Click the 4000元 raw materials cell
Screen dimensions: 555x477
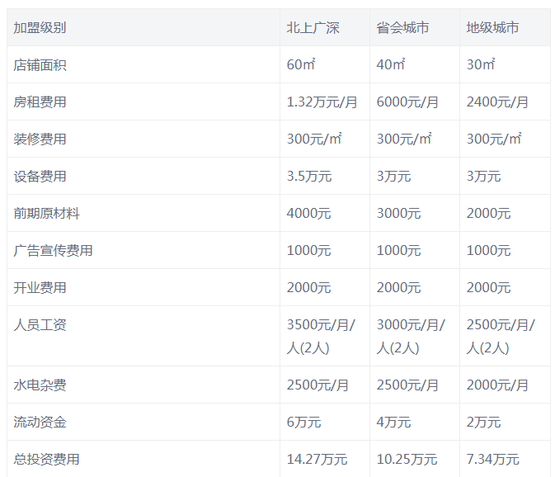(x=308, y=214)
